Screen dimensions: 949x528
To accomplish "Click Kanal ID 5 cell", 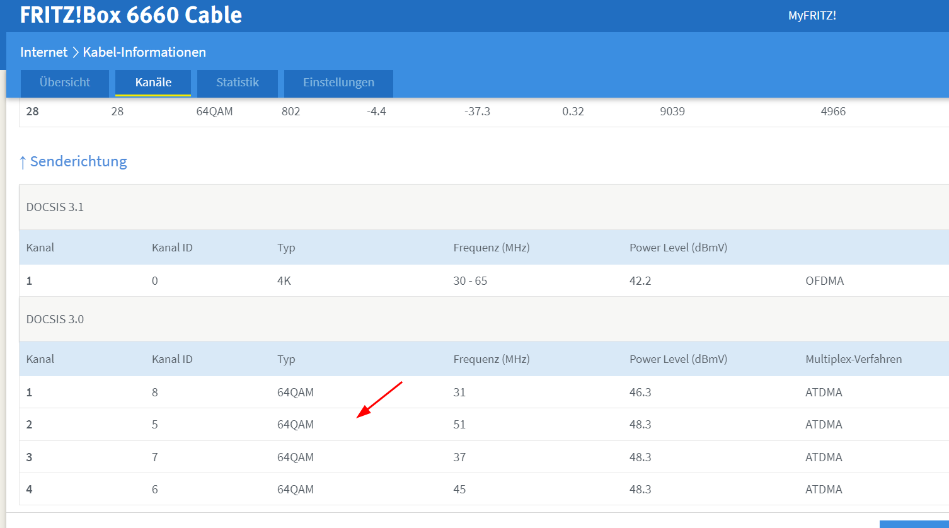I will (x=155, y=425).
